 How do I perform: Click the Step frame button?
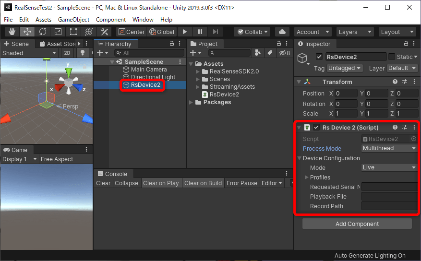point(216,32)
